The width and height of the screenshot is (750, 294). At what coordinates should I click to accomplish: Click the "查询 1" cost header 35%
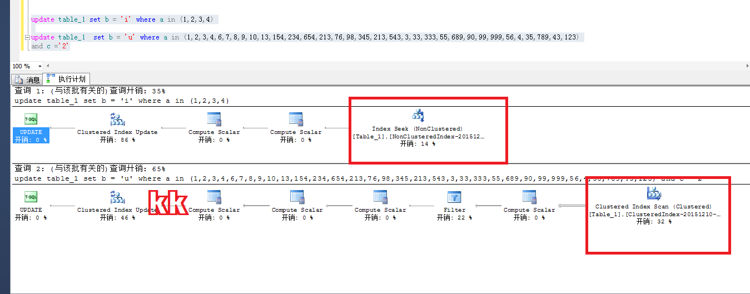[x=90, y=91]
